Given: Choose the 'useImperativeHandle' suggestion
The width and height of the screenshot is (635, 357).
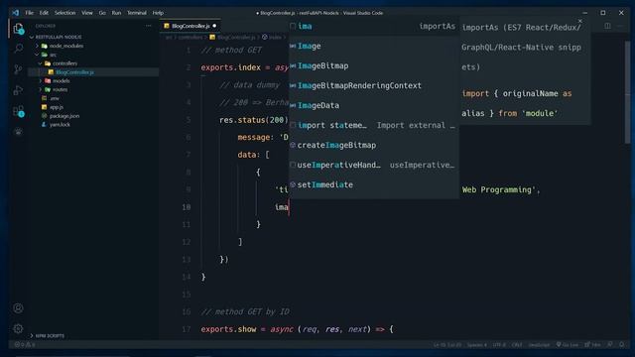Looking at the screenshot, I should point(374,166).
